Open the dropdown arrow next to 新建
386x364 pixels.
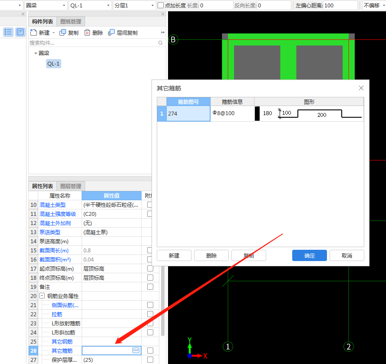[x=53, y=33]
